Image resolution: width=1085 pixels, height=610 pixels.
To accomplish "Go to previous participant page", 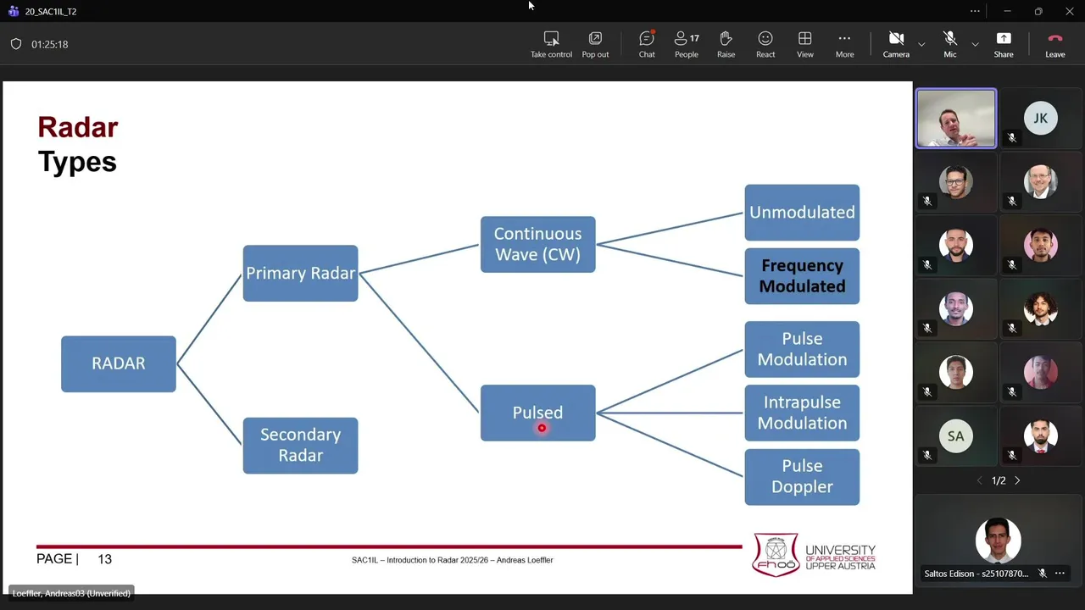I will pyautogui.click(x=980, y=480).
